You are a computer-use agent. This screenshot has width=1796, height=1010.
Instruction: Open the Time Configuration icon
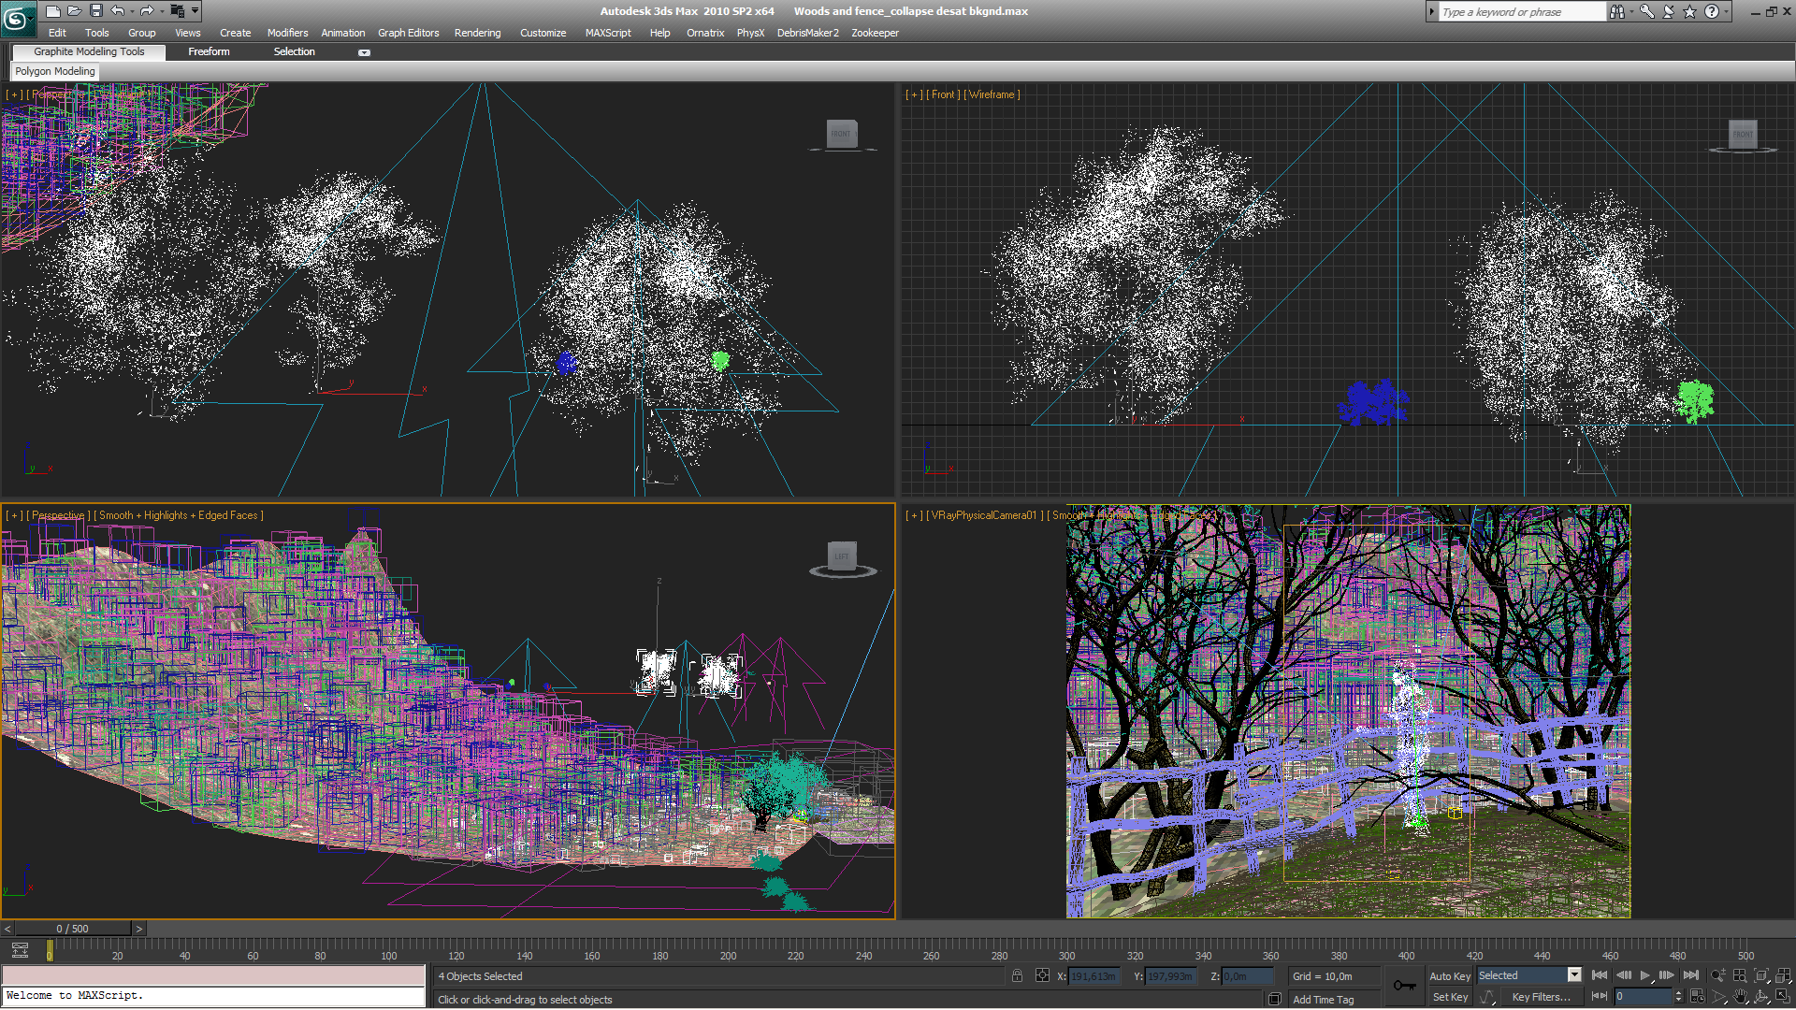(1698, 997)
